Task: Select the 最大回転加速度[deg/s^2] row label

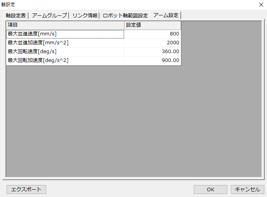Action: pyautogui.click(x=65, y=60)
